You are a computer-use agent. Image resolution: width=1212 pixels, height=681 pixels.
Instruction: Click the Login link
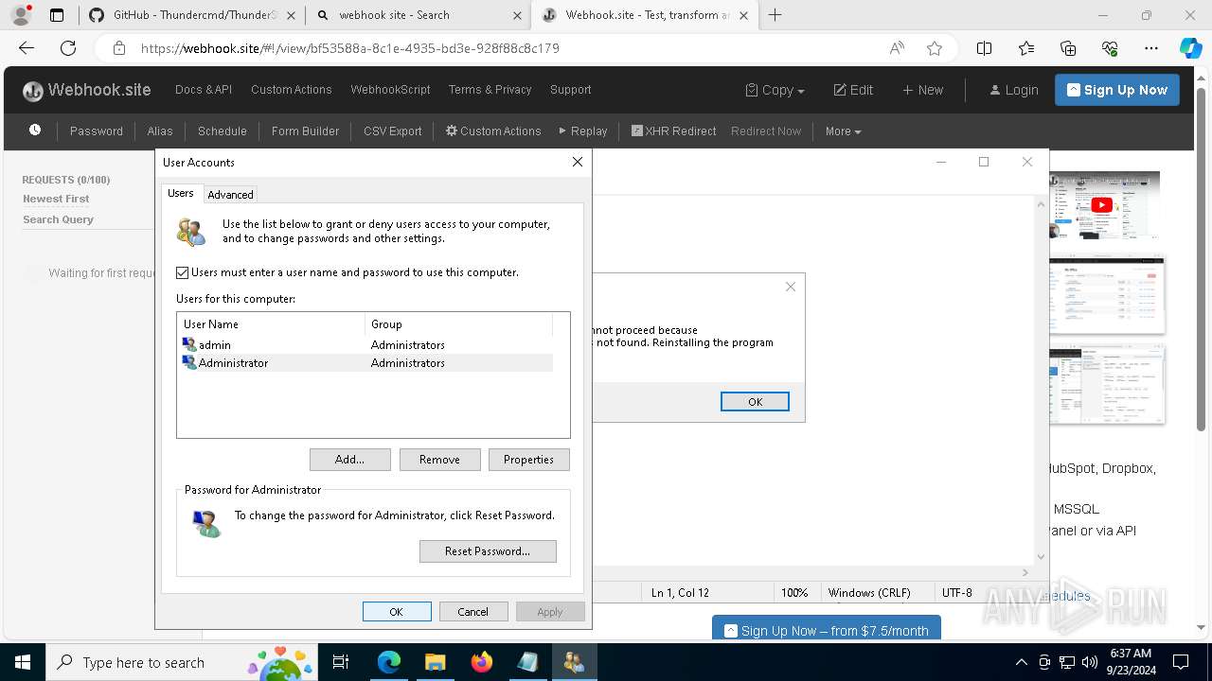pyautogui.click(x=1013, y=90)
